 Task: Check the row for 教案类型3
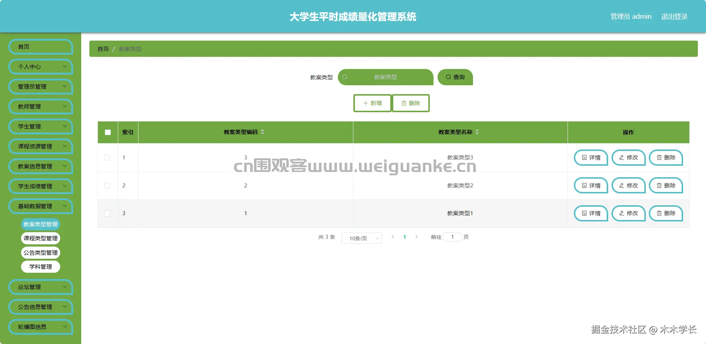pos(107,158)
